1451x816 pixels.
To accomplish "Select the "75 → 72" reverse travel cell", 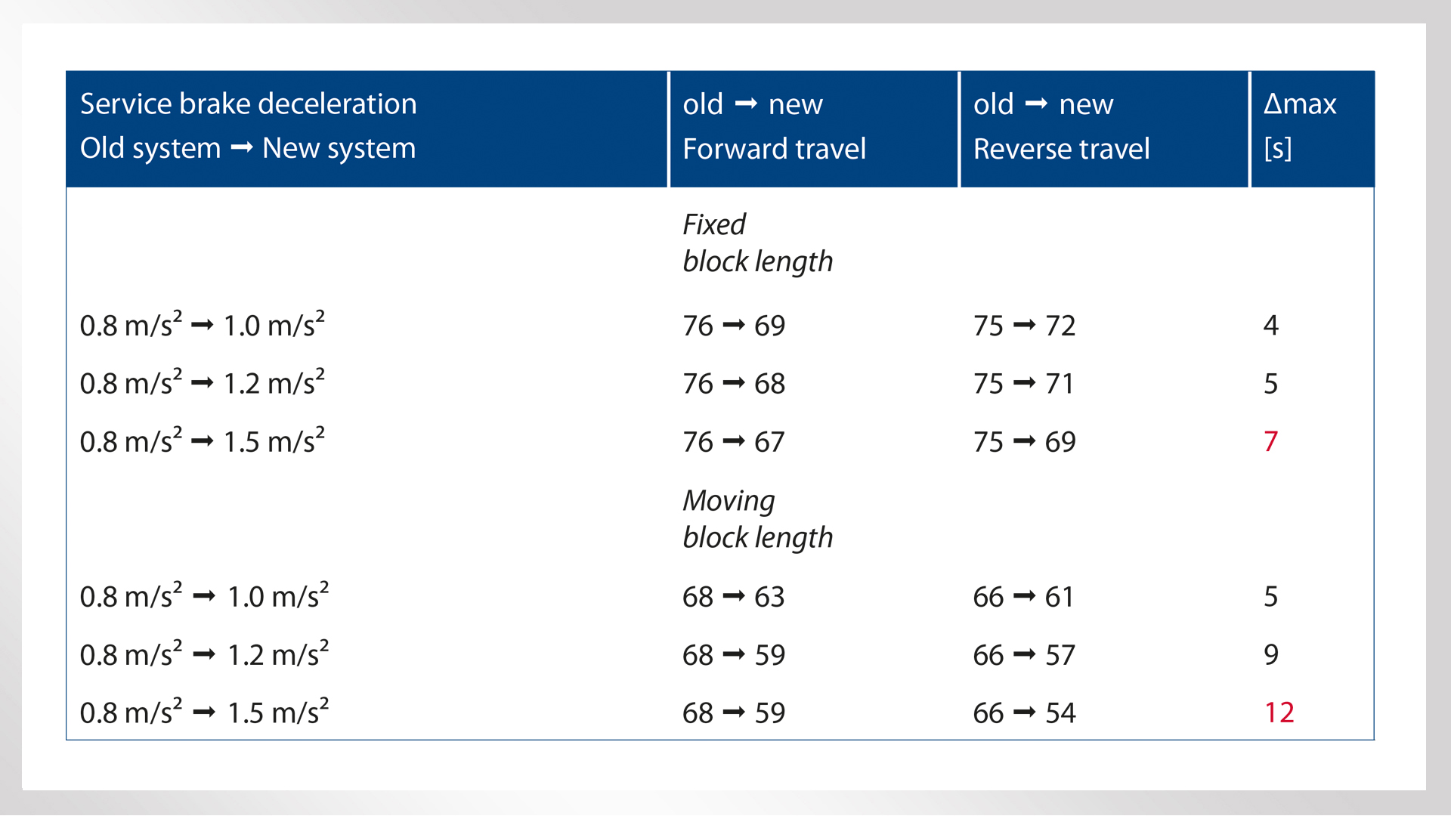I will coord(1024,326).
